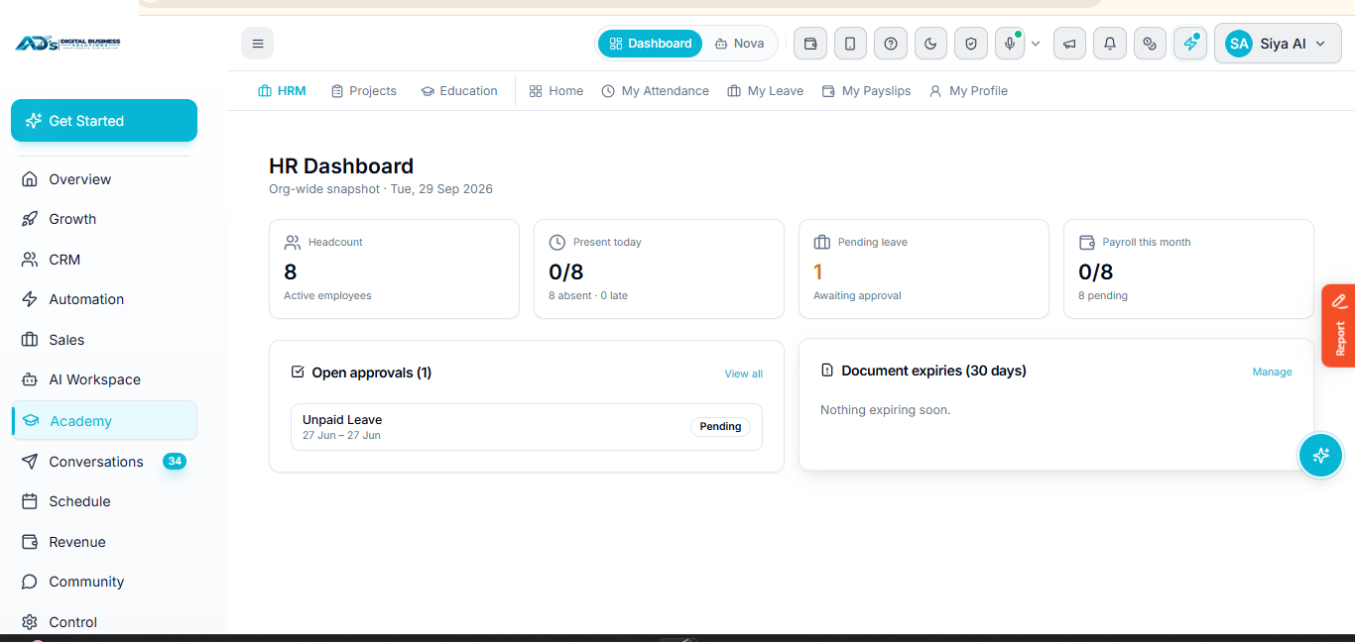Open CRM in sidebar
Image resolution: width=1355 pixels, height=642 pixels.
point(104,260)
